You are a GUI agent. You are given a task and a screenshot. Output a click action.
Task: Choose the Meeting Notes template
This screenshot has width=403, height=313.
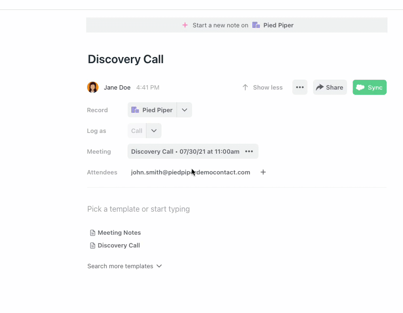(119, 232)
